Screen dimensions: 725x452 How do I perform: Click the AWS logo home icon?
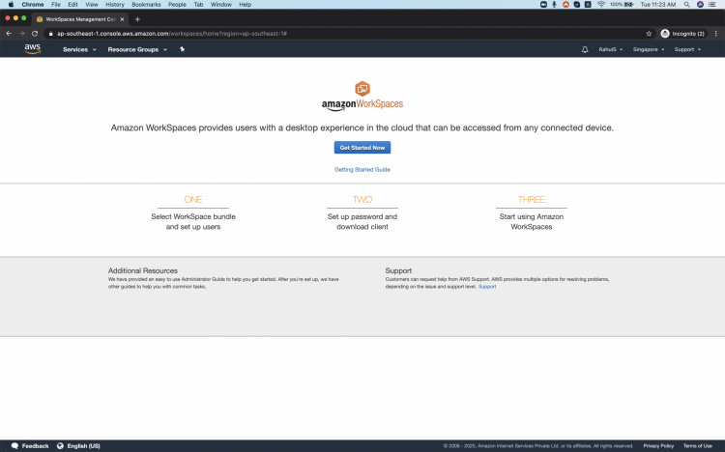coord(32,48)
